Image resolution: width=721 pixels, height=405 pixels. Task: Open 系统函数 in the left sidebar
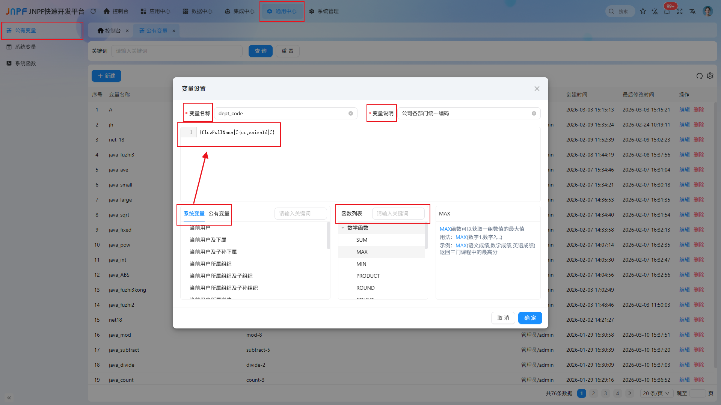(25, 63)
